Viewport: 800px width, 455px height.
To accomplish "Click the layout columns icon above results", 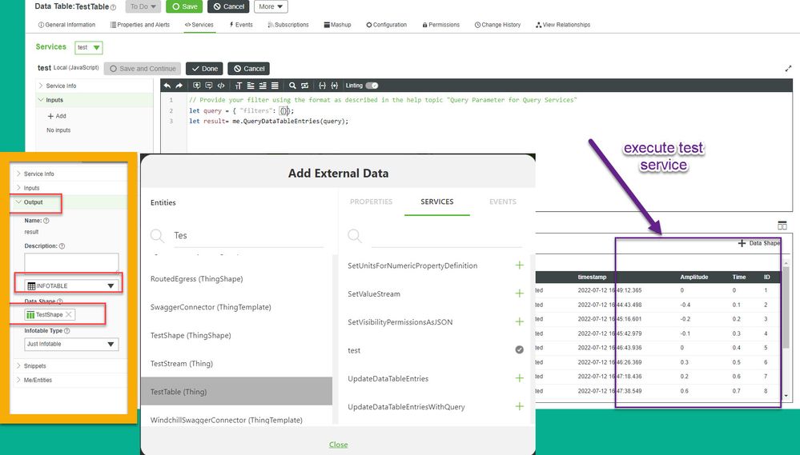I will coord(782,226).
